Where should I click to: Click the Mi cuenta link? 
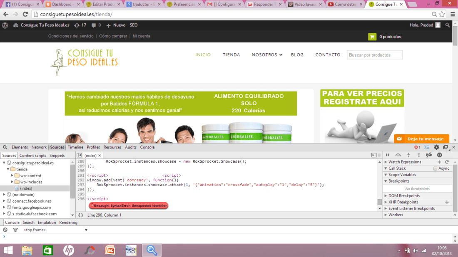[x=142, y=36]
